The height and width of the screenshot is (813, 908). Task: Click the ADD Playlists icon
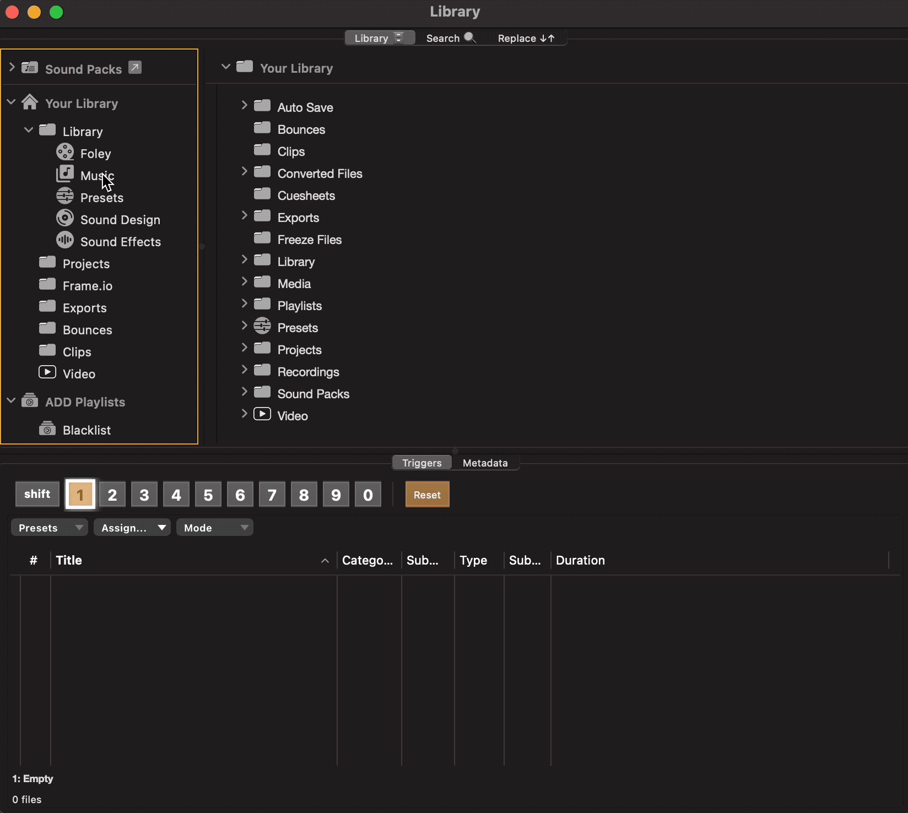30,400
